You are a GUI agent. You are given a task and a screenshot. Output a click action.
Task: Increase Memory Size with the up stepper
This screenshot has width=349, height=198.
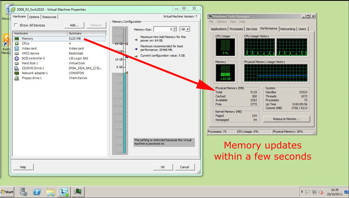click(x=175, y=28)
